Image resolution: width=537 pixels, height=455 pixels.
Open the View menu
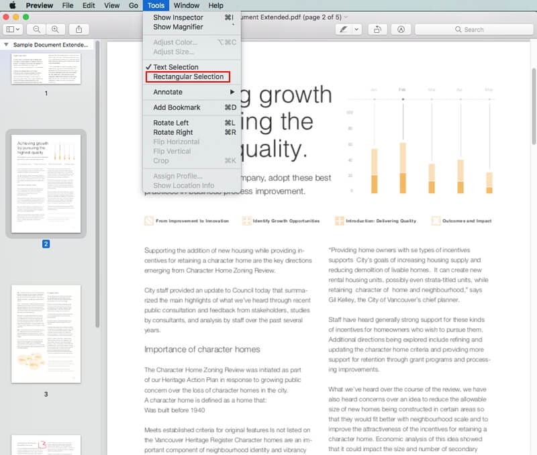[111, 5]
